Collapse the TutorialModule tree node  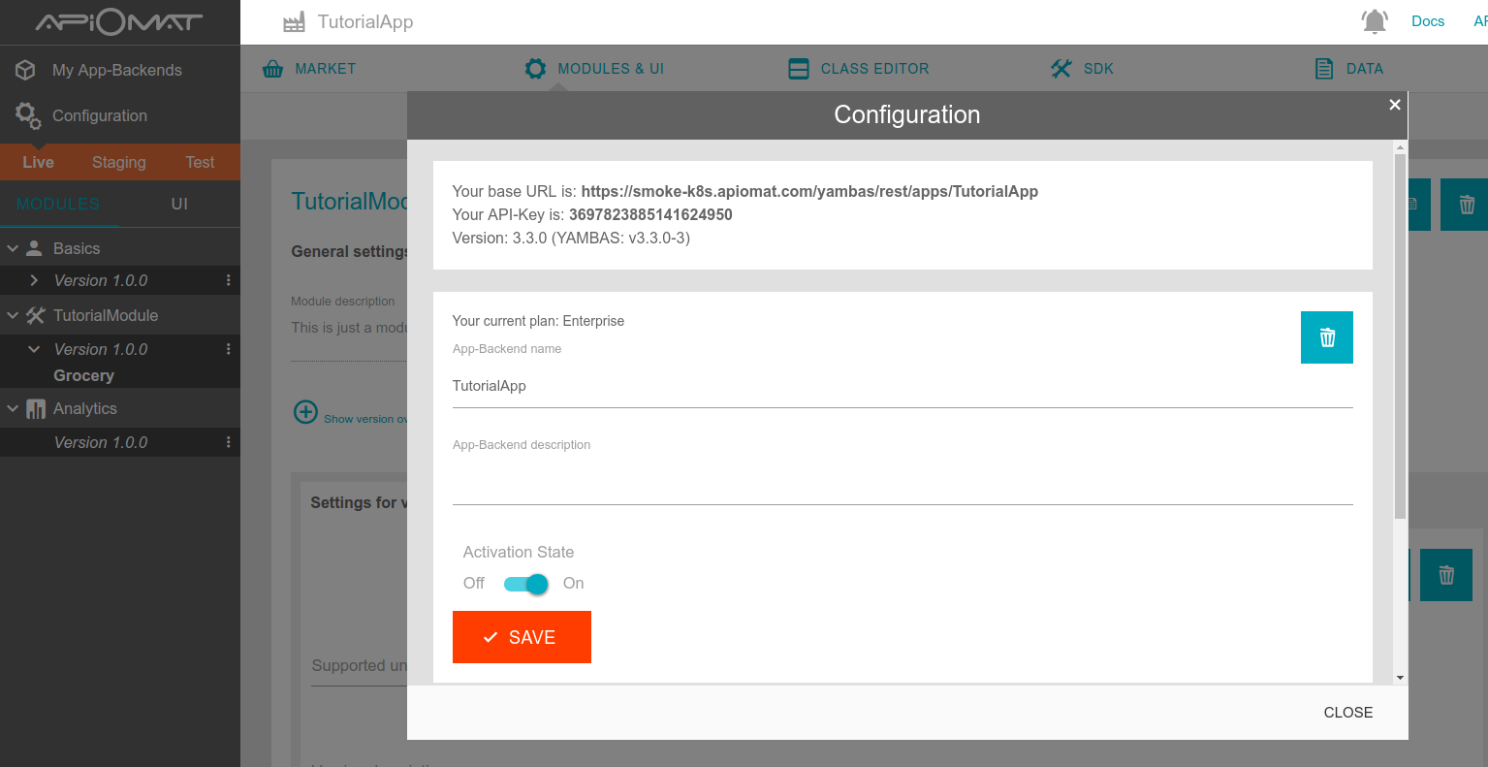point(13,315)
